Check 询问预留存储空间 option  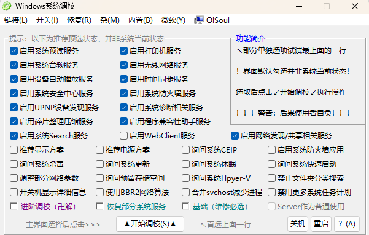click(x=99, y=178)
